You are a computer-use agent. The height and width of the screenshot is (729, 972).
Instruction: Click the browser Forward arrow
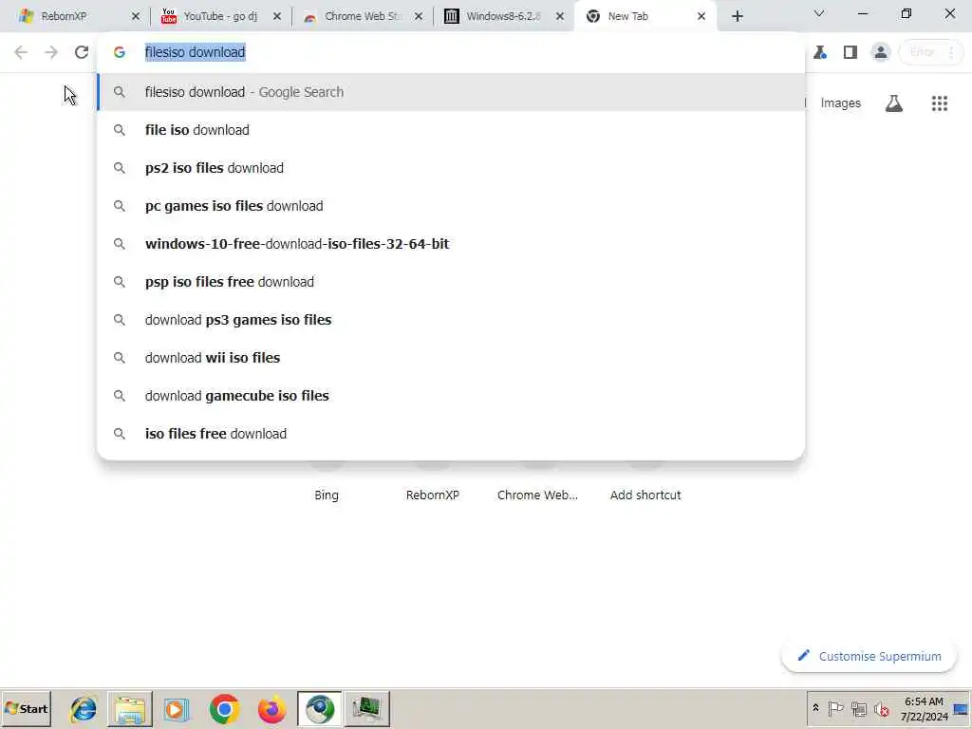click(51, 52)
